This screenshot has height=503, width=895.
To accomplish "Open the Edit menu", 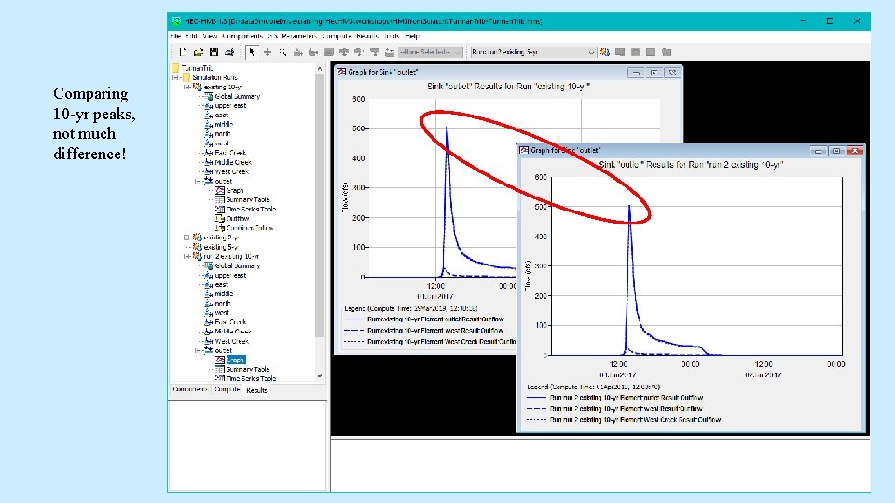I will pyautogui.click(x=191, y=36).
